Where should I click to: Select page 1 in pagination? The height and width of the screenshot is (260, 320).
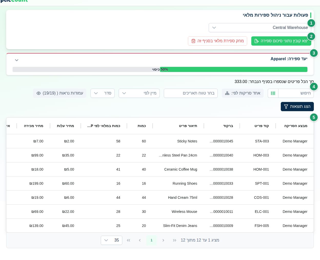(152, 240)
